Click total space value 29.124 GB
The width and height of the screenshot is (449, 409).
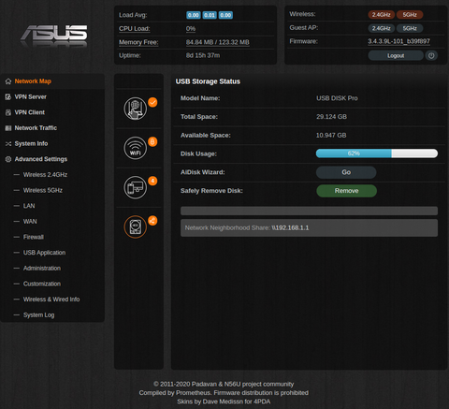[331, 117]
